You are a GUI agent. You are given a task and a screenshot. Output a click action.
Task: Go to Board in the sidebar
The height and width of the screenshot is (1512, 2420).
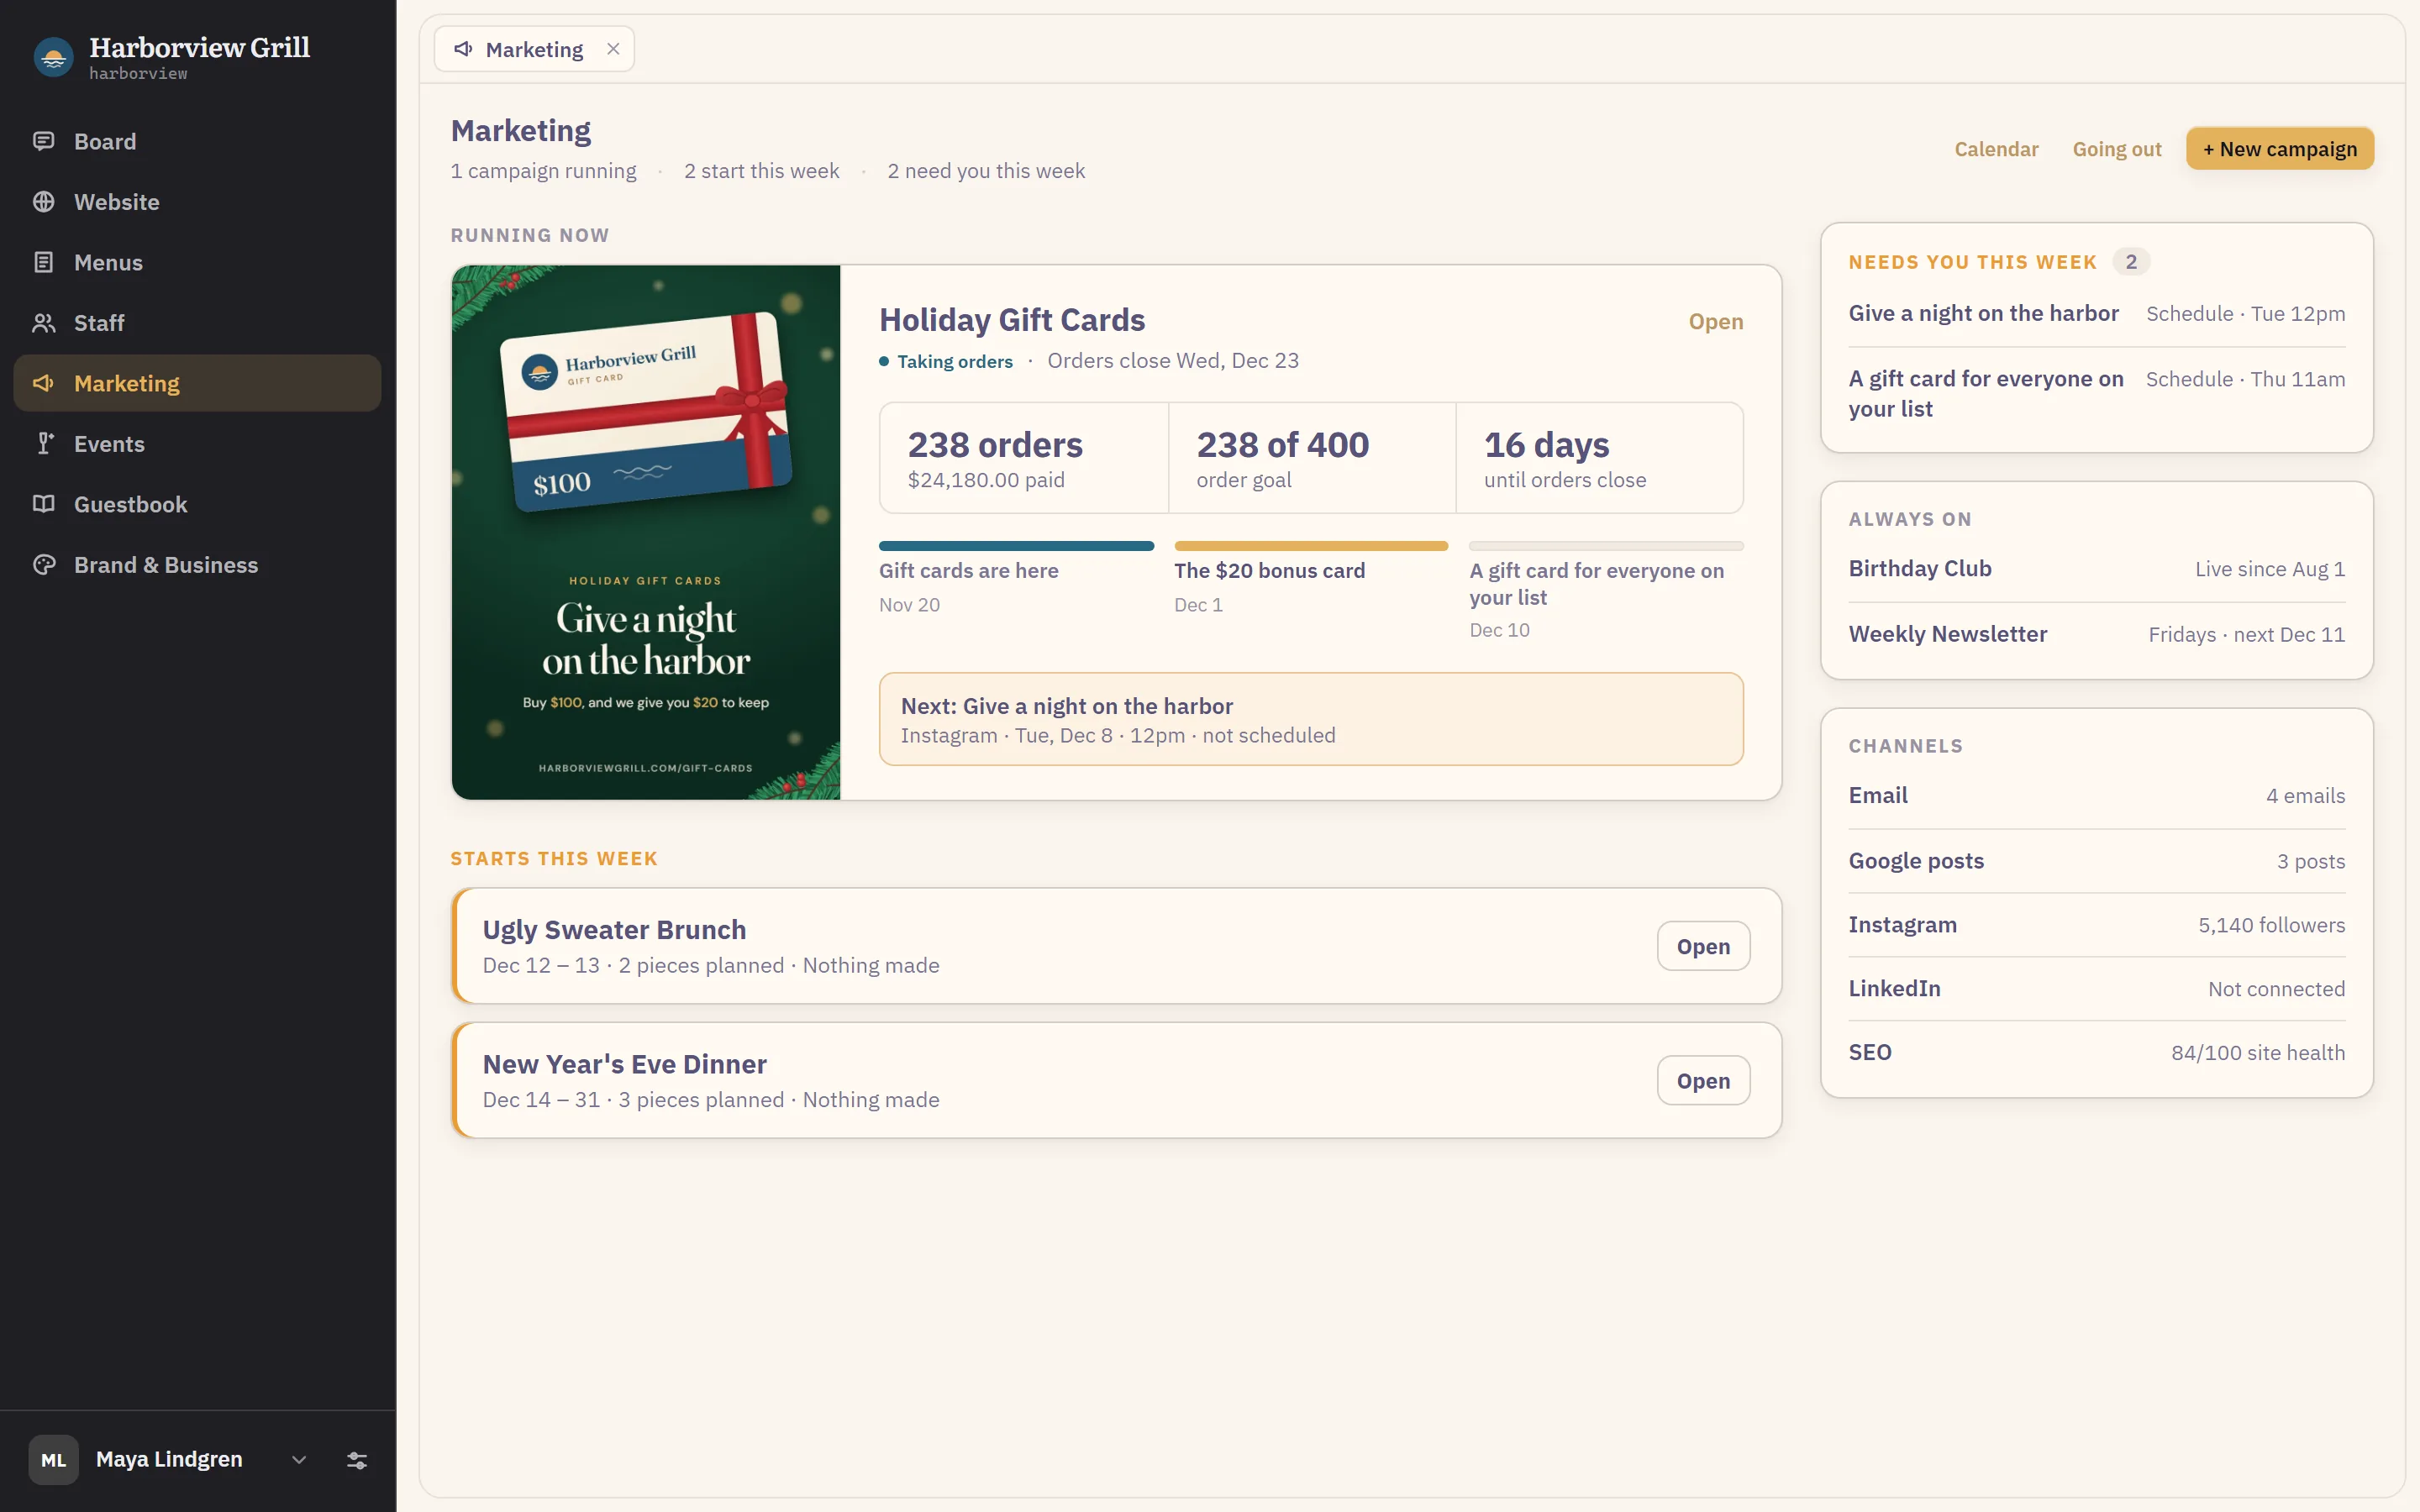coord(197,141)
